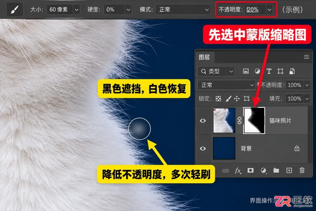Select the 猫咪照片 layer image thumbnail
This screenshot has height=211, width=316.
coord(224,121)
